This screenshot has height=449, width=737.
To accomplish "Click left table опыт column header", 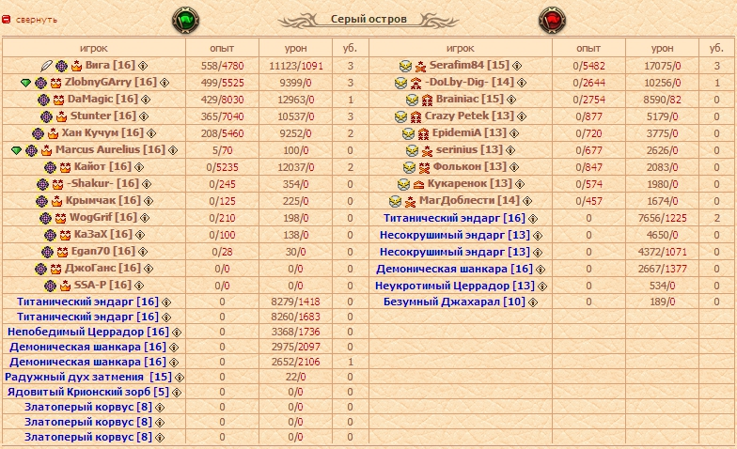I will (x=222, y=48).
